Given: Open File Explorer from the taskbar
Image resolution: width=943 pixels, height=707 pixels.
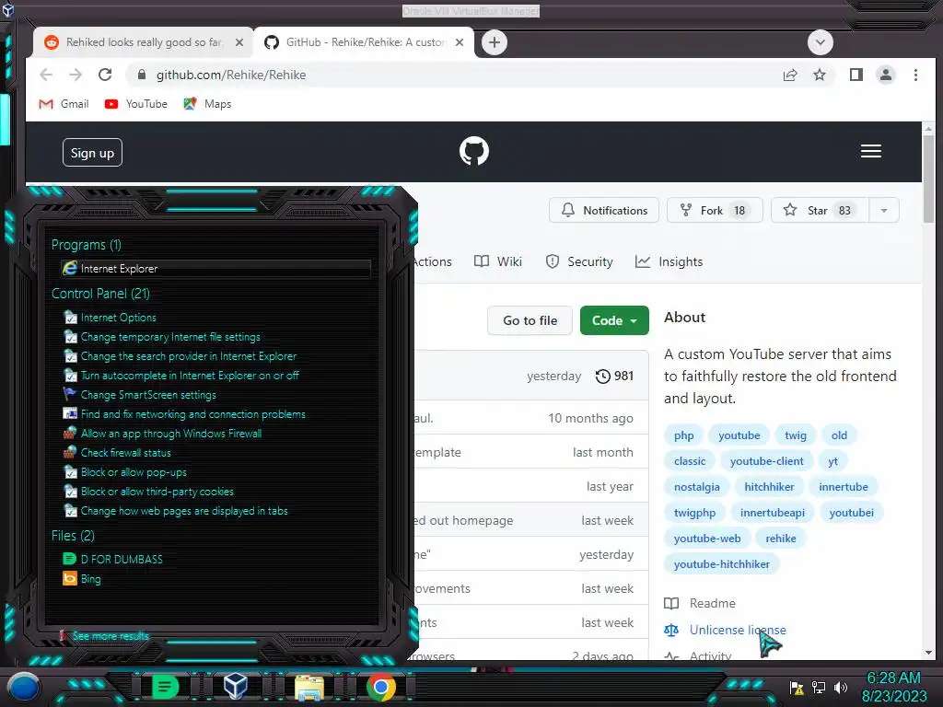Looking at the screenshot, I should [x=309, y=687].
